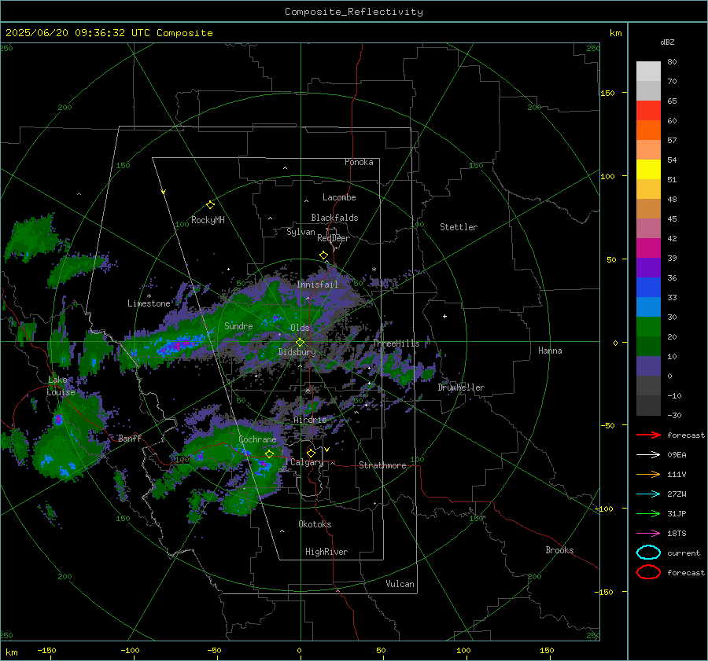Click the yellow radar-center diamond above Didsbury

click(x=300, y=343)
